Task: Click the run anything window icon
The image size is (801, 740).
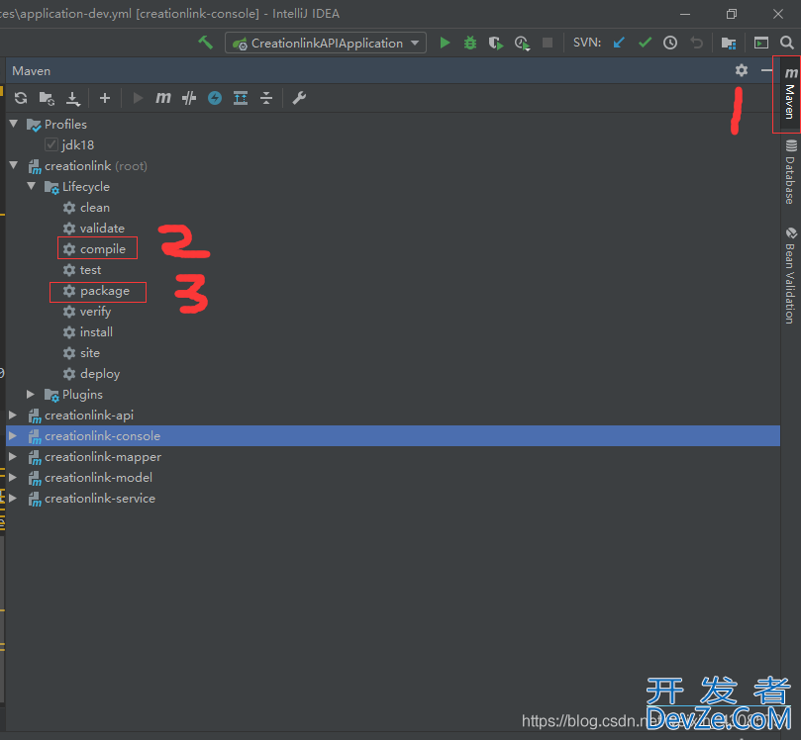Action: [761, 43]
